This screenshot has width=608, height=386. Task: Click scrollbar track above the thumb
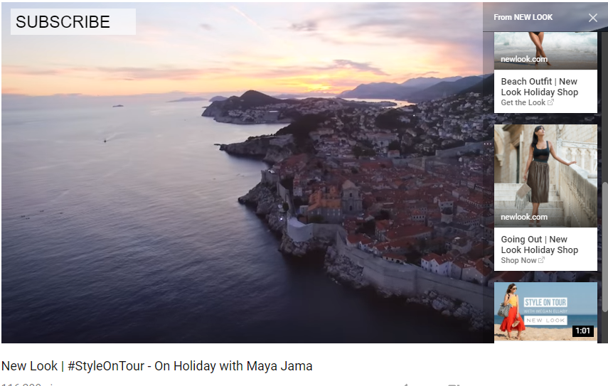coord(605,107)
